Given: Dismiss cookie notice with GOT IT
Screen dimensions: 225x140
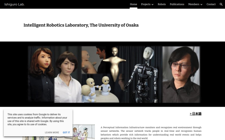Looking at the screenshot, I should pos(66,133).
